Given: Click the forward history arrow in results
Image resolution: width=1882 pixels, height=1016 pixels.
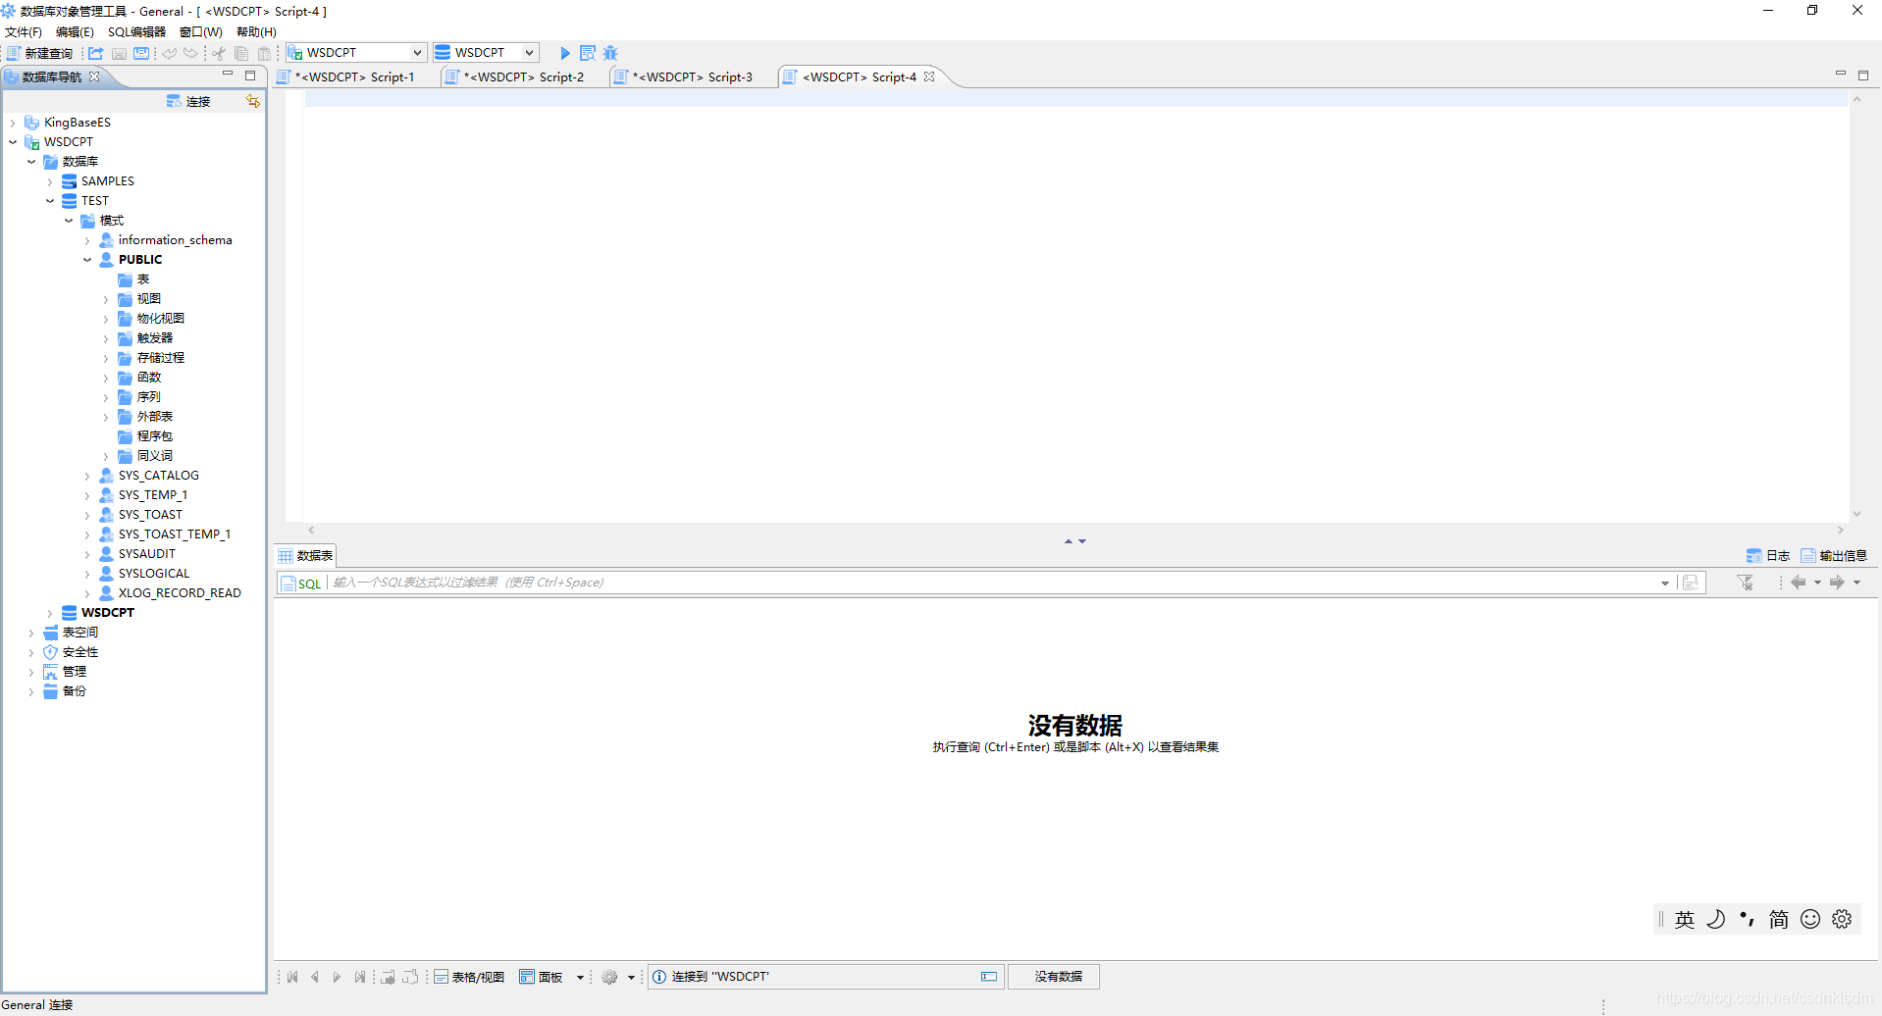Looking at the screenshot, I should point(1837,583).
